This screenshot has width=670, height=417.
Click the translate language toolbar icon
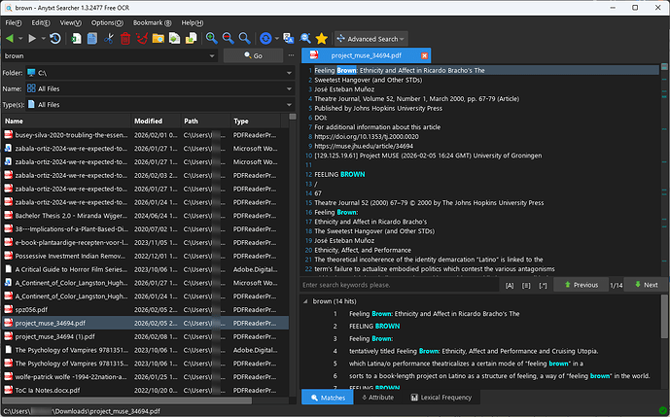tap(287, 38)
